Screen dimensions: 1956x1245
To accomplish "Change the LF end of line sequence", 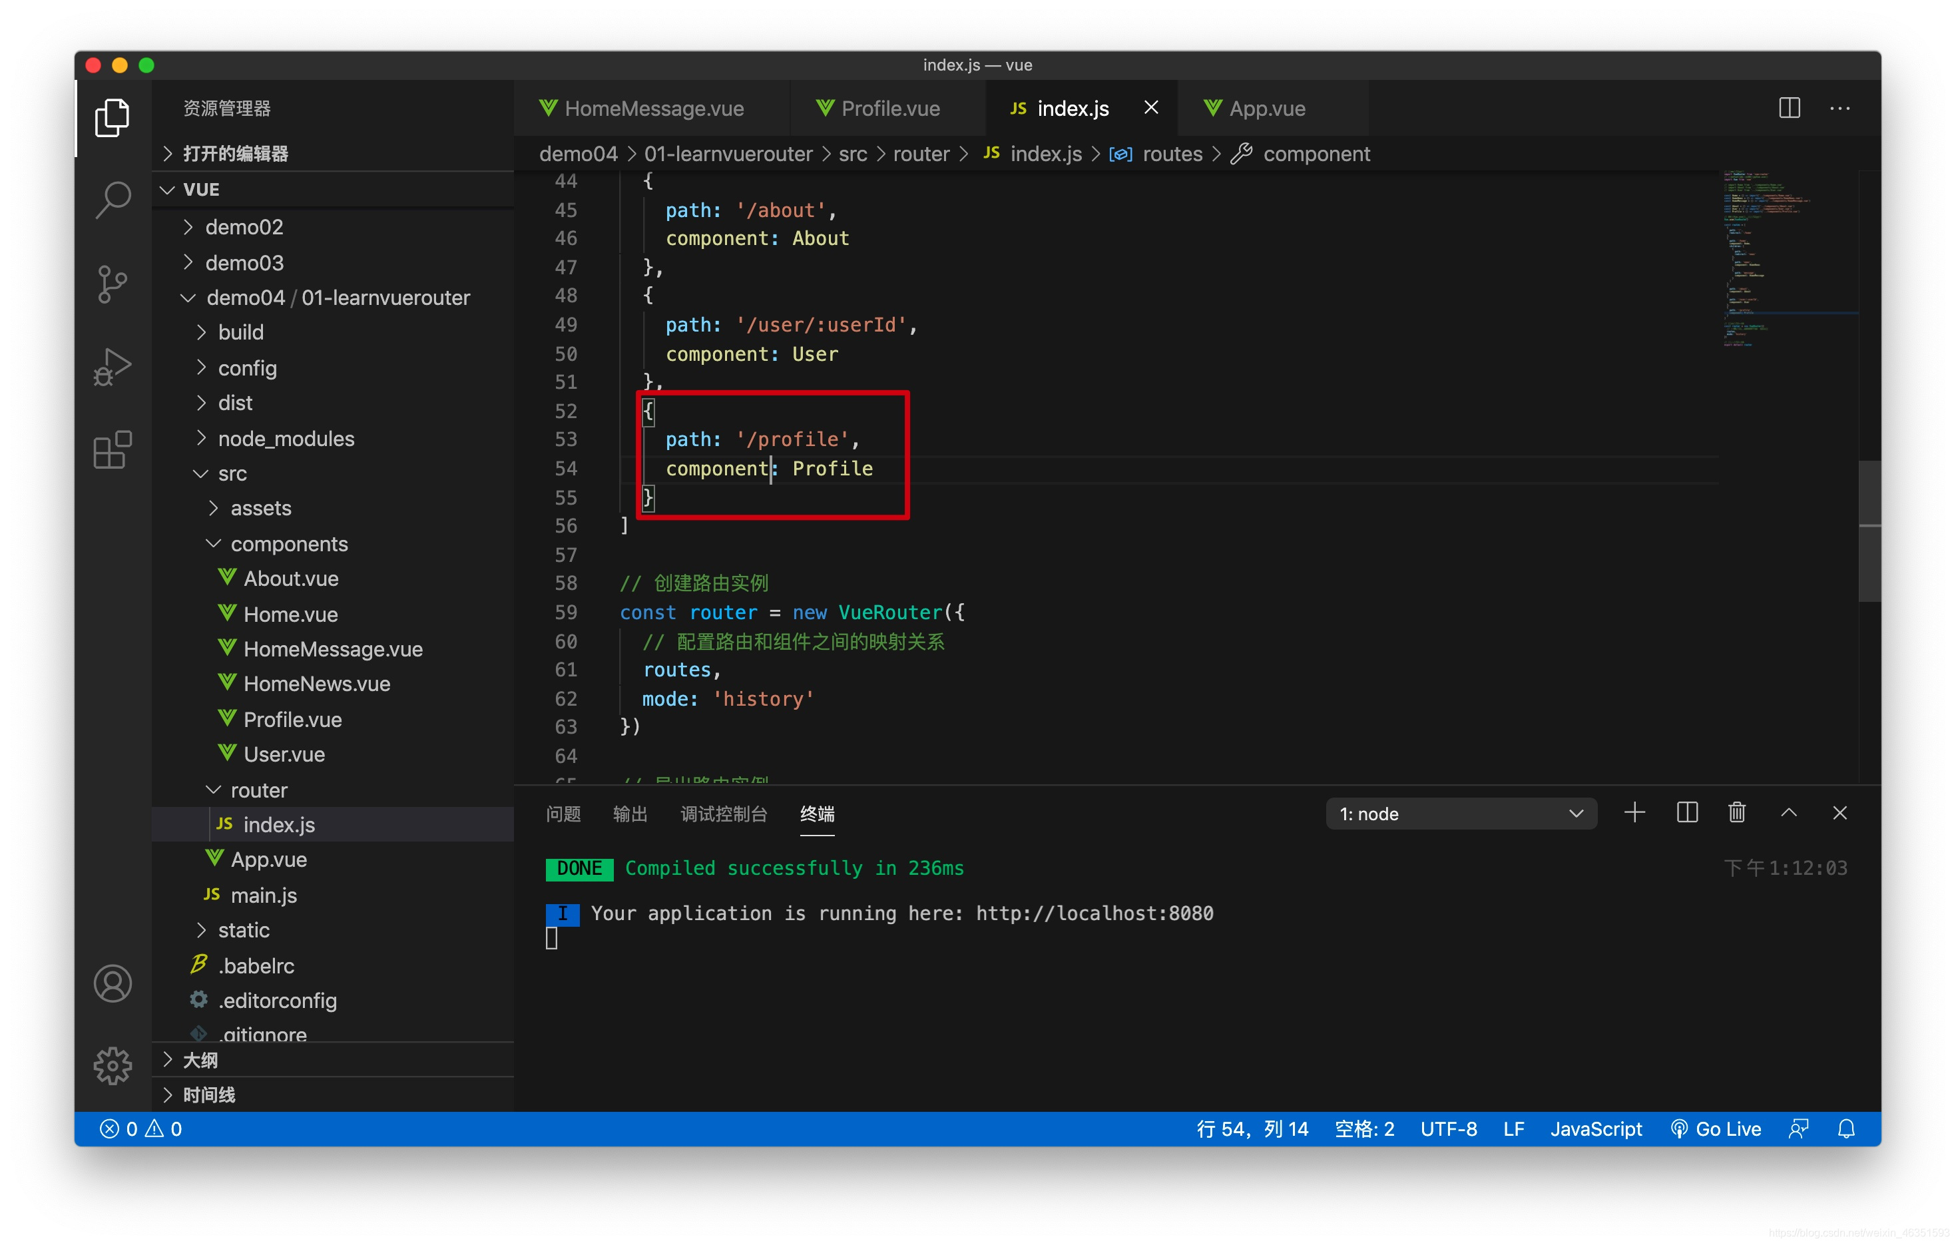I will pyautogui.click(x=1513, y=1129).
